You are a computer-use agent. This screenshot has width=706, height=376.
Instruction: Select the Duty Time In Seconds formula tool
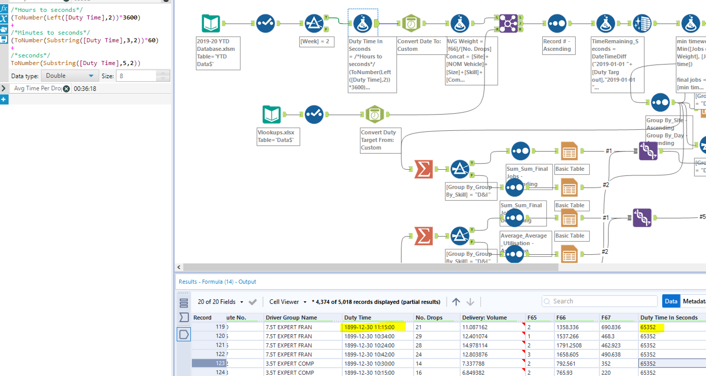pos(362,24)
